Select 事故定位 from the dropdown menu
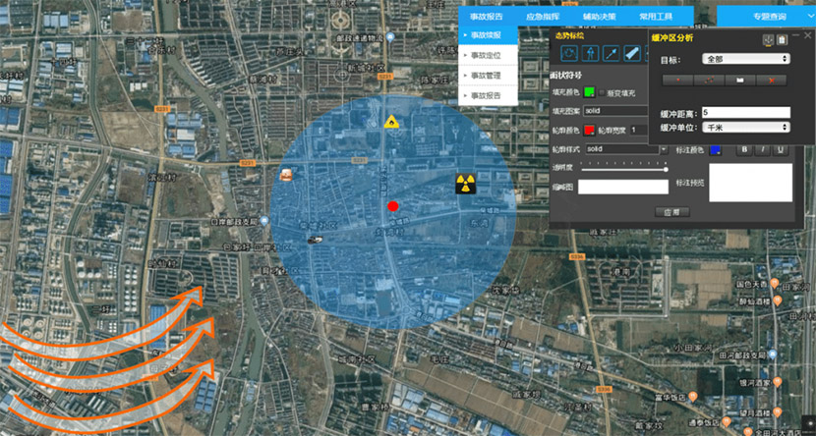This screenshot has height=436, width=816. tap(486, 55)
